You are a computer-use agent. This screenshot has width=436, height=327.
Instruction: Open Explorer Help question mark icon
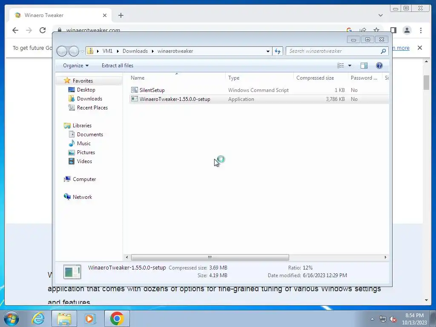(x=379, y=65)
